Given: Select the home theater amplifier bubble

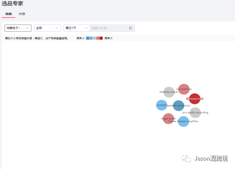Looking at the screenshot, I should 184,121.
